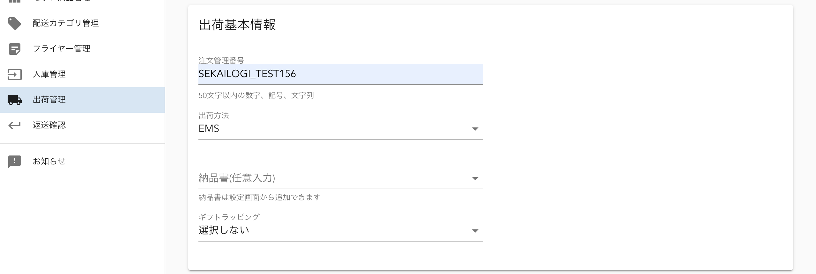
Task: Click the 納品書(任意入力) placeholder text
Action: pyautogui.click(x=237, y=178)
